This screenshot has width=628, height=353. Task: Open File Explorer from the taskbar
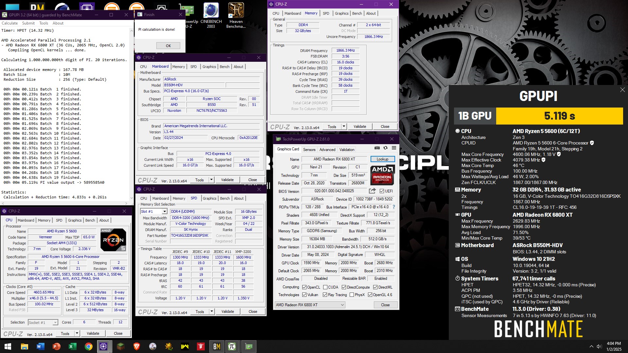[x=24, y=346]
